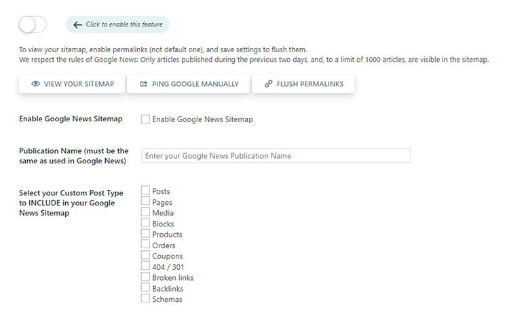Tick the Media checkbox
The image size is (509, 318).
(x=145, y=212)
